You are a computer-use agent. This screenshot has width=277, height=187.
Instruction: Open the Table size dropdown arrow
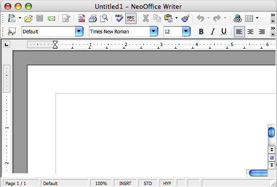pyautogui.click(x=257, y=18)
